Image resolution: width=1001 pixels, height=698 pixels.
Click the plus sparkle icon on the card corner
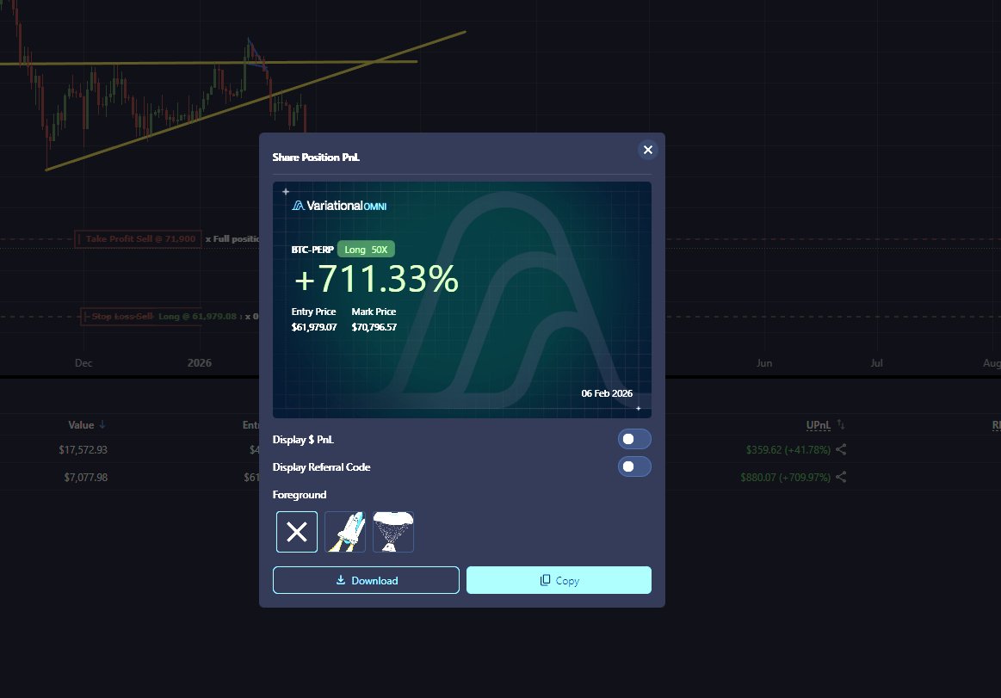click(x=286, y=191)
